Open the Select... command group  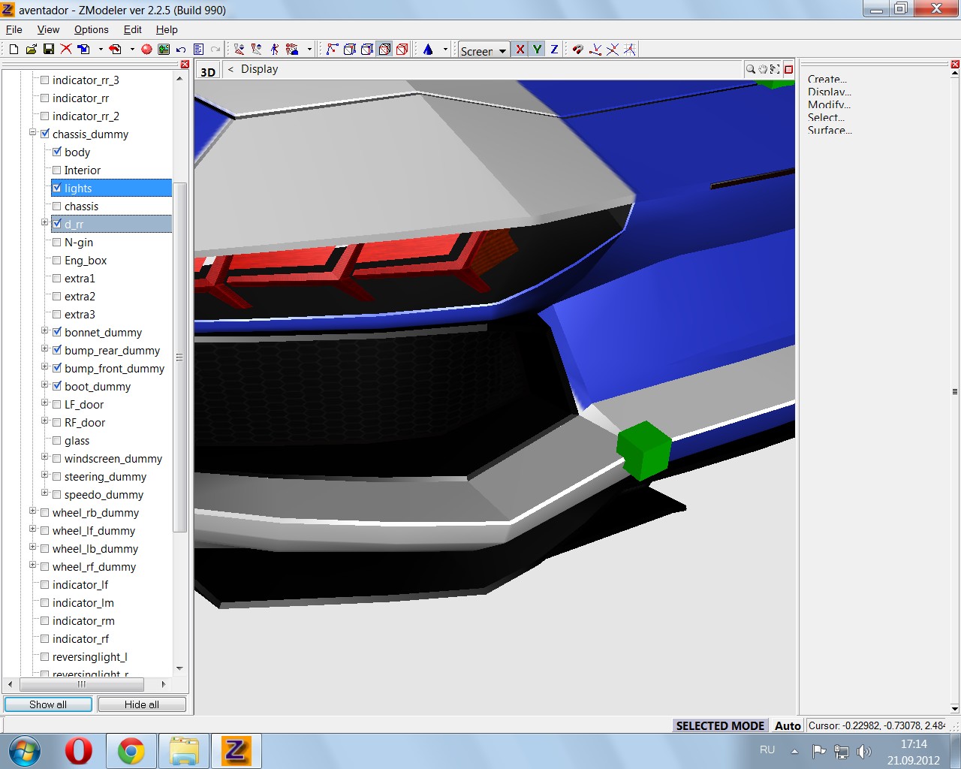coord(826,117)
